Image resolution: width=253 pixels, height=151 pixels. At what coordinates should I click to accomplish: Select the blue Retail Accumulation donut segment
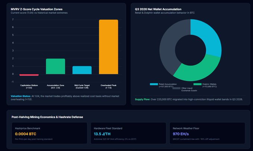click(x=210, y=35)
